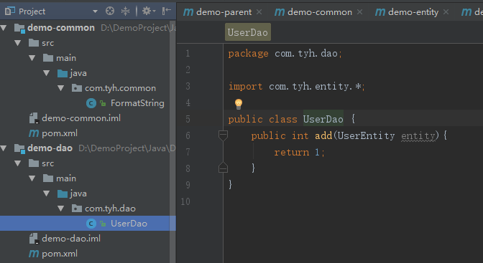Image resolution: width=483 pixels, height=263 pixels.
Task: Collapse the com.tyh.common package
Action: coord(60,88)
